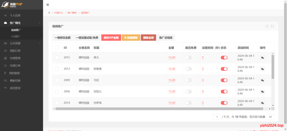Open the 每页显示数量 page size field
Screen dimensions: 287x131
270,117
